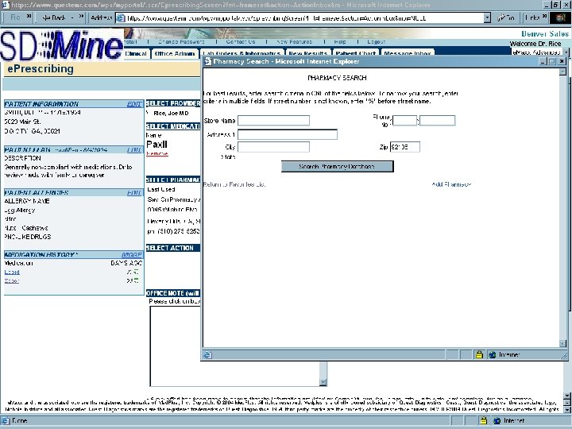Click the Zip code input field

click(405, 147)
